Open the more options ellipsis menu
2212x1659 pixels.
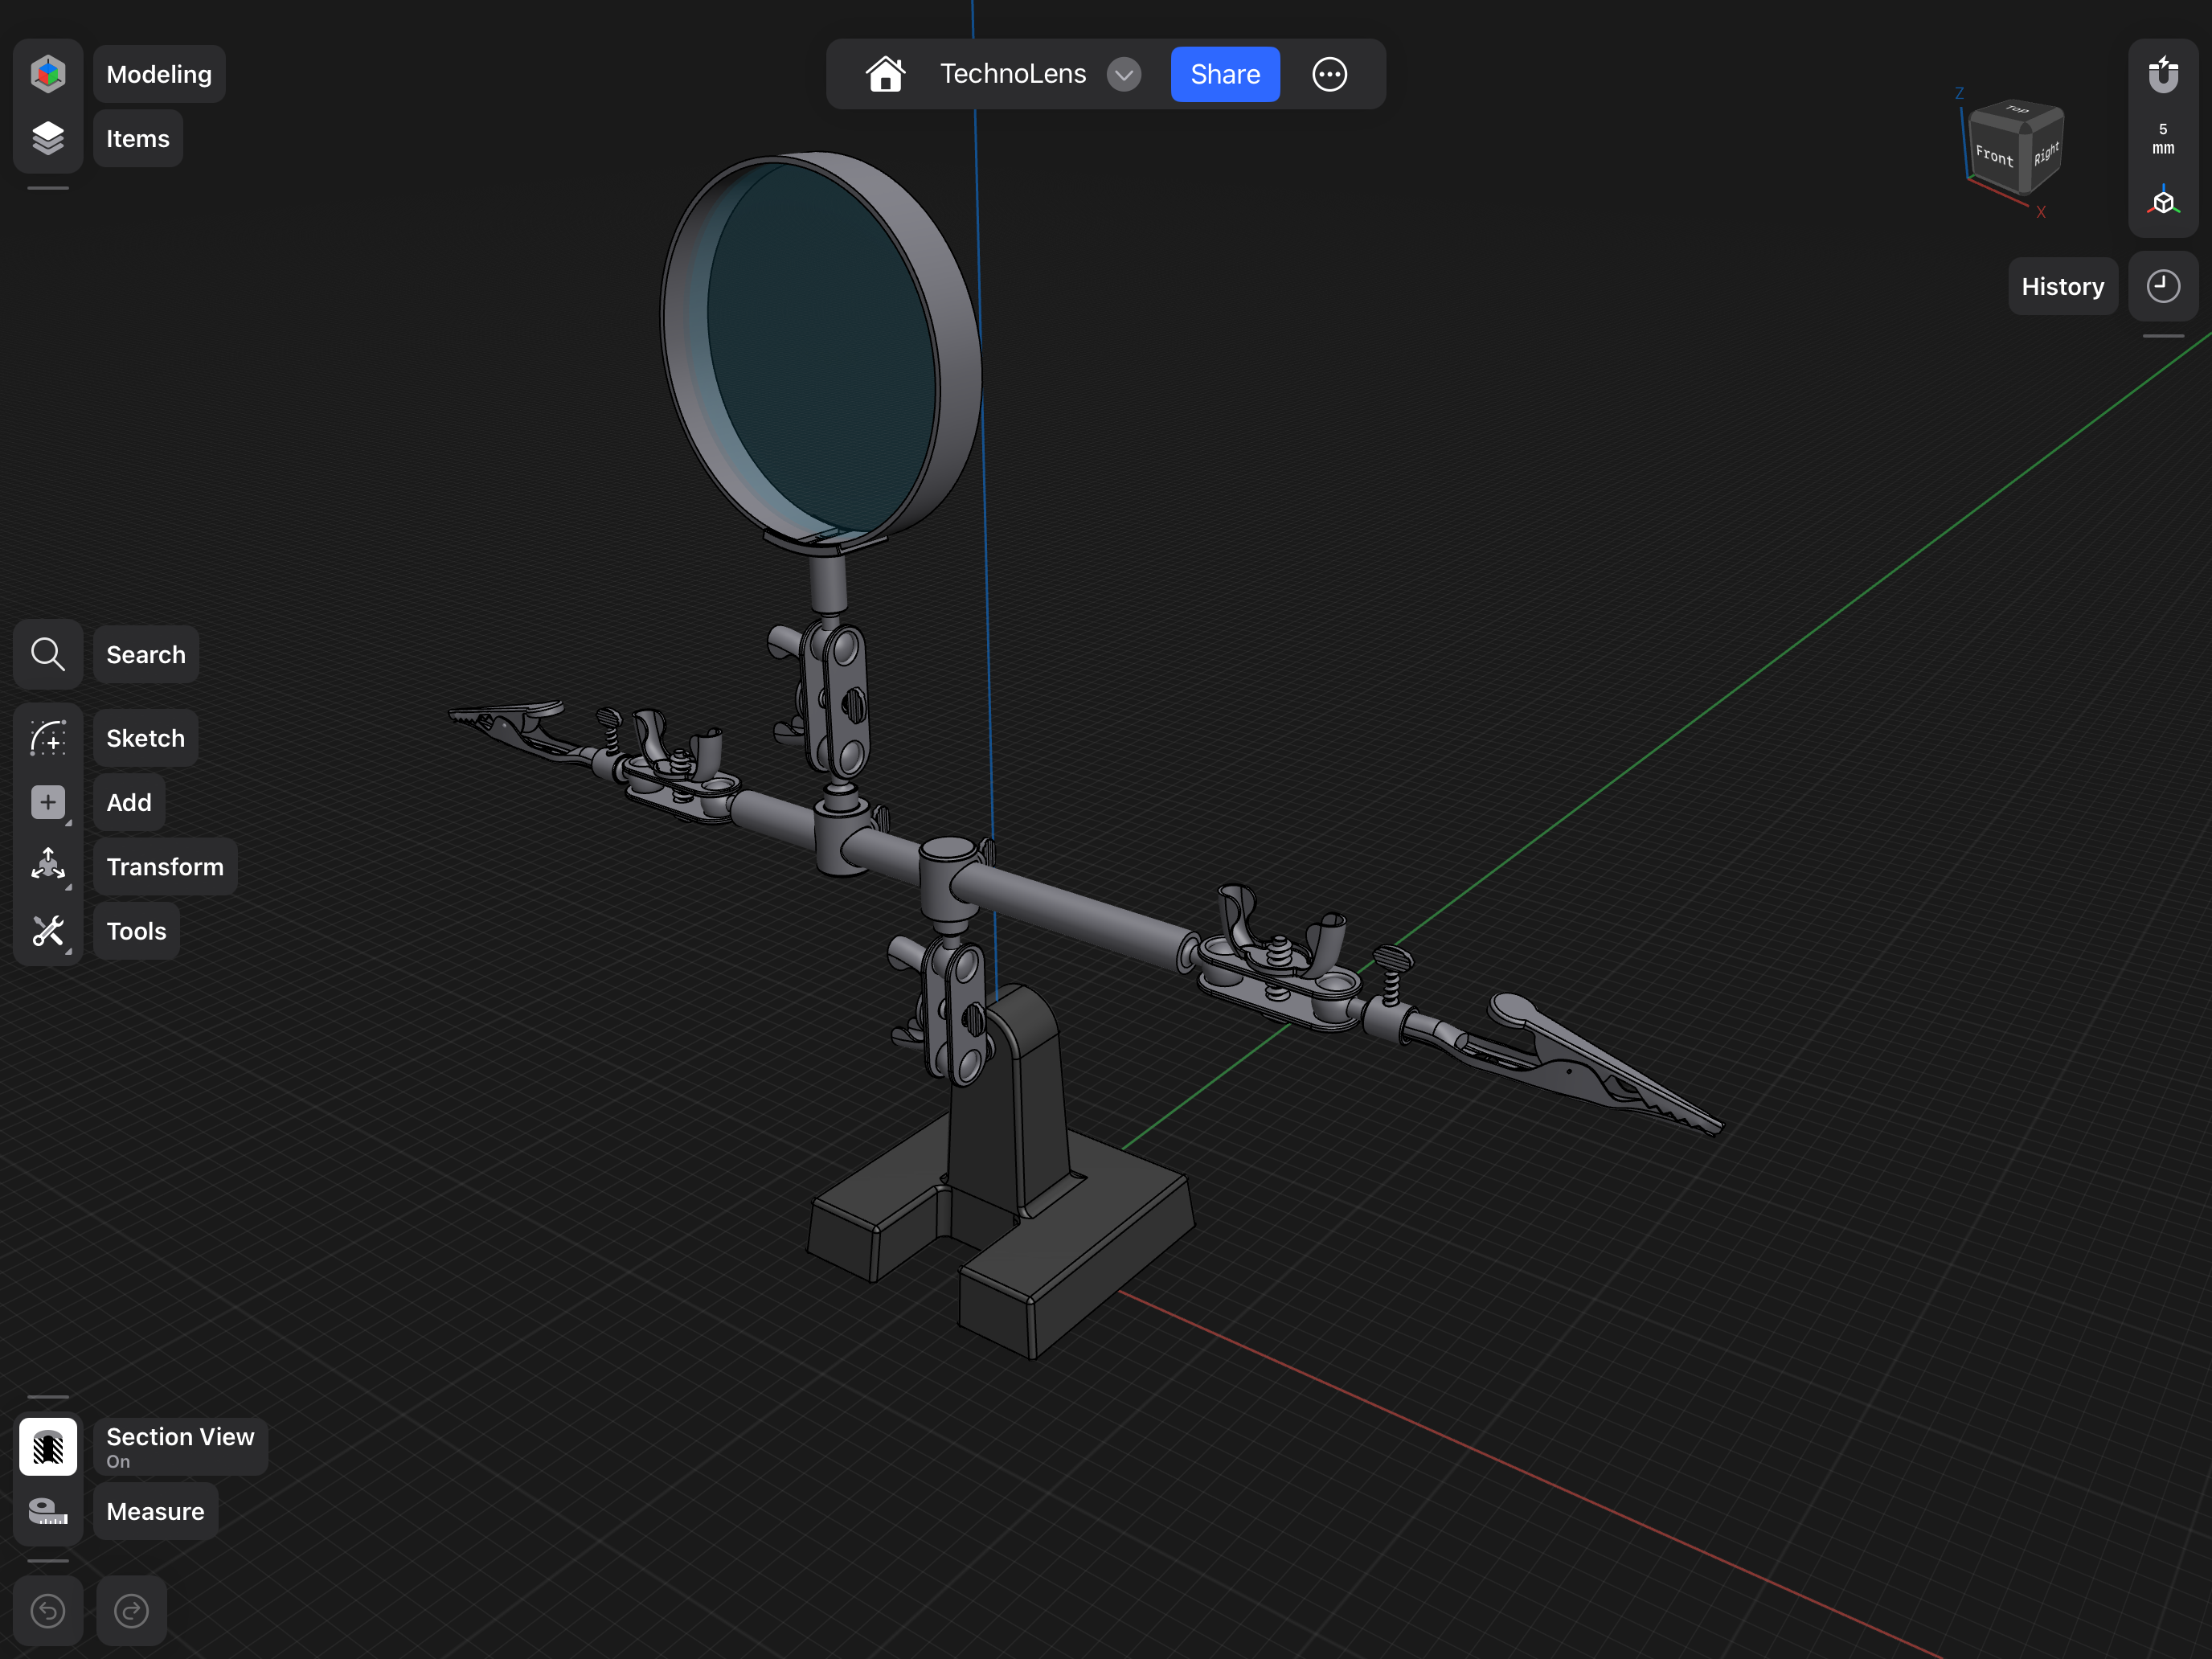click(x=1329, y=74)
